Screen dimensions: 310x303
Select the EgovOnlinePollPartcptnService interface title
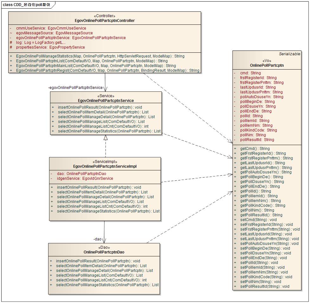click(x=106, y=101)
